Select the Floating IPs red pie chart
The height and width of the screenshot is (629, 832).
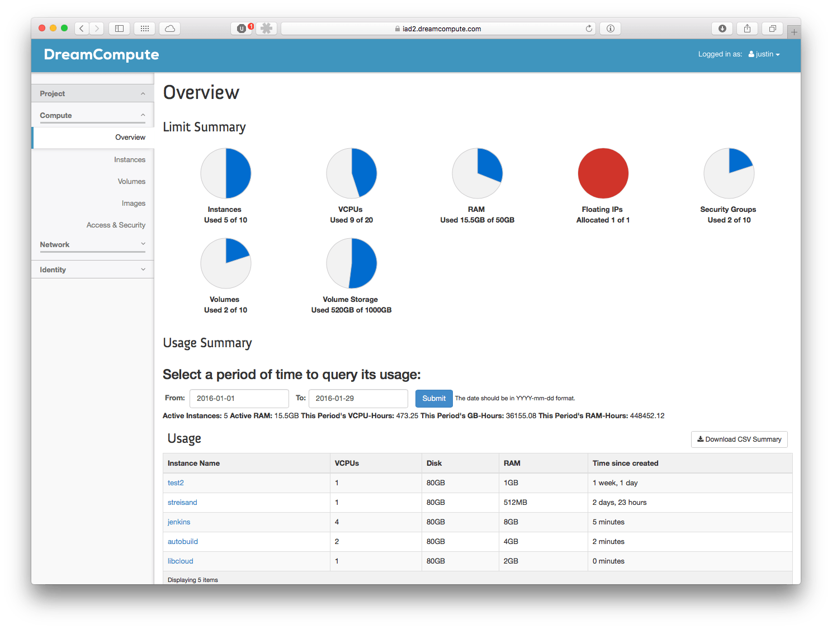(x=603, y=173)
